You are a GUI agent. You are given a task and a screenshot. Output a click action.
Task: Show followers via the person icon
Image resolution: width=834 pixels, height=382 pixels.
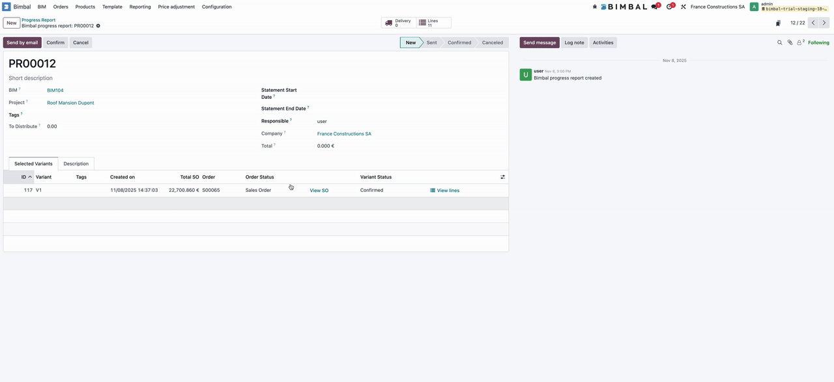[x=800, y=42]
